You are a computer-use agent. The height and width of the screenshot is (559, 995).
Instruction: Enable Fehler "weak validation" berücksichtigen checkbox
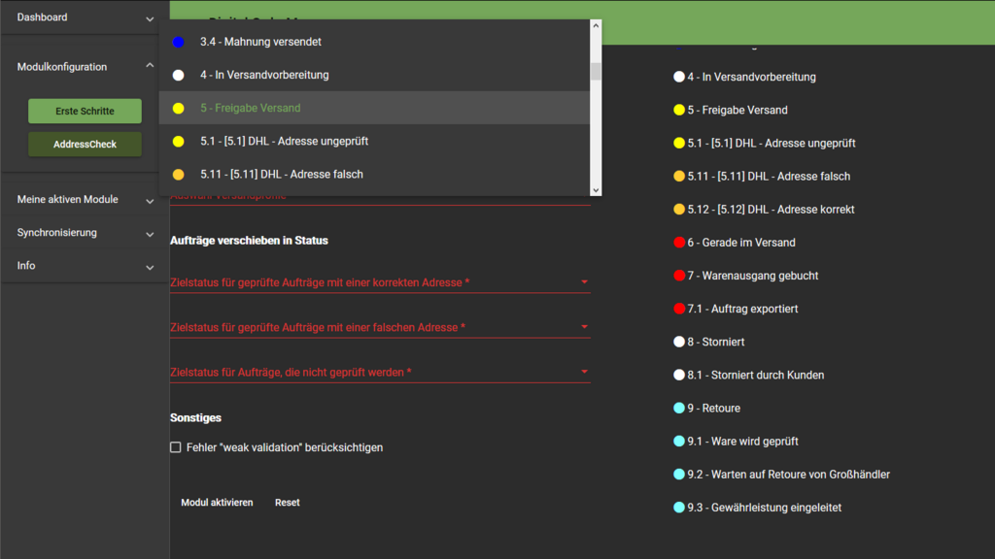coord(176,447)
